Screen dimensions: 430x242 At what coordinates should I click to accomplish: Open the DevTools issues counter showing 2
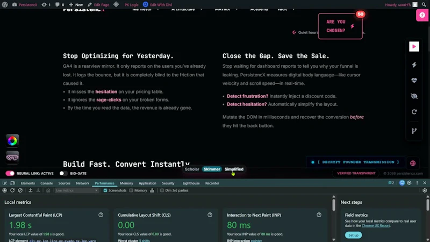coord(391,183)
